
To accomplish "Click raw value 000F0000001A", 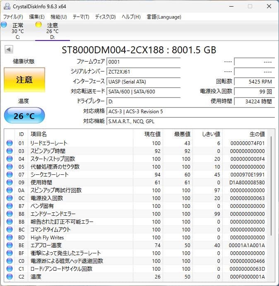I will [248, 276].
